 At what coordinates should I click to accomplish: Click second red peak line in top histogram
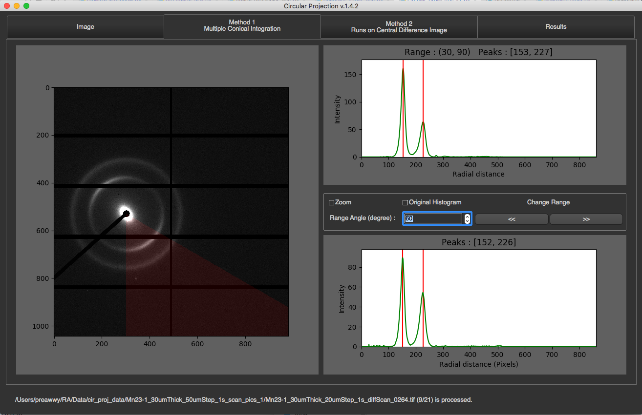(x=423, y=108)
